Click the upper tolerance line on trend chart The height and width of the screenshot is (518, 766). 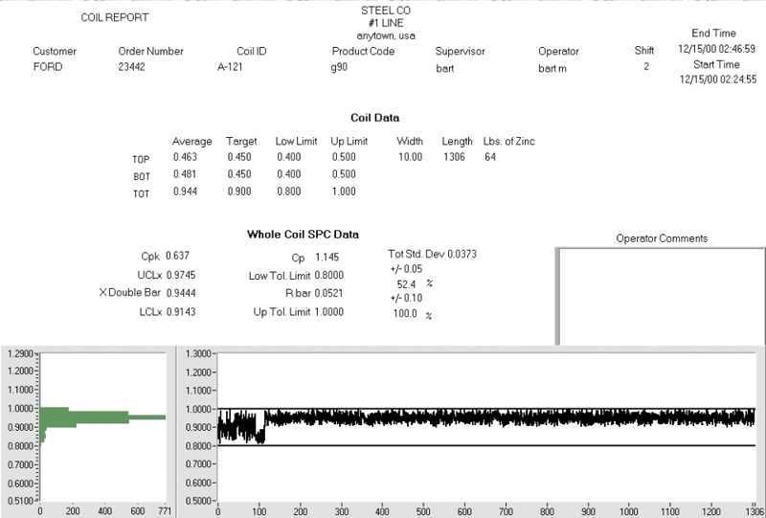pos(479,409)
